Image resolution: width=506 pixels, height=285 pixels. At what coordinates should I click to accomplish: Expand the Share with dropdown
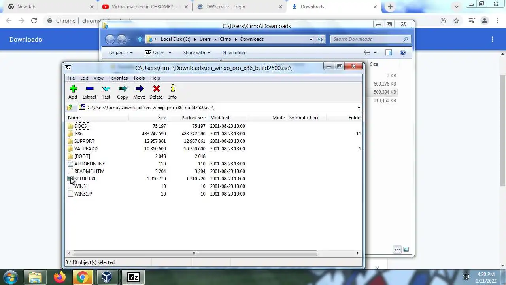(197, 53)
